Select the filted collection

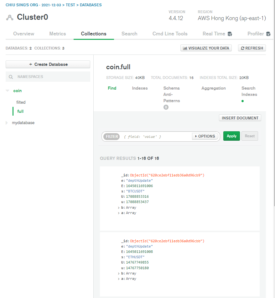(x=21, y=102)
